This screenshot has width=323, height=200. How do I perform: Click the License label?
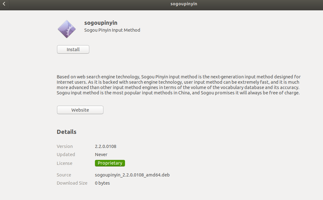(x=65, y=163)
